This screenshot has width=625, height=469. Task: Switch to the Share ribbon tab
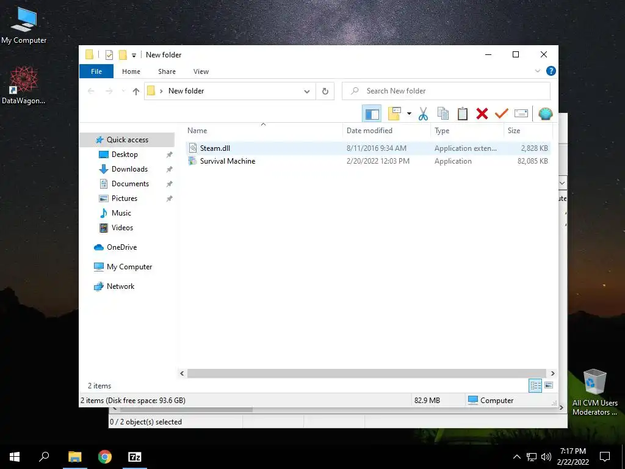tap(167, 71)
